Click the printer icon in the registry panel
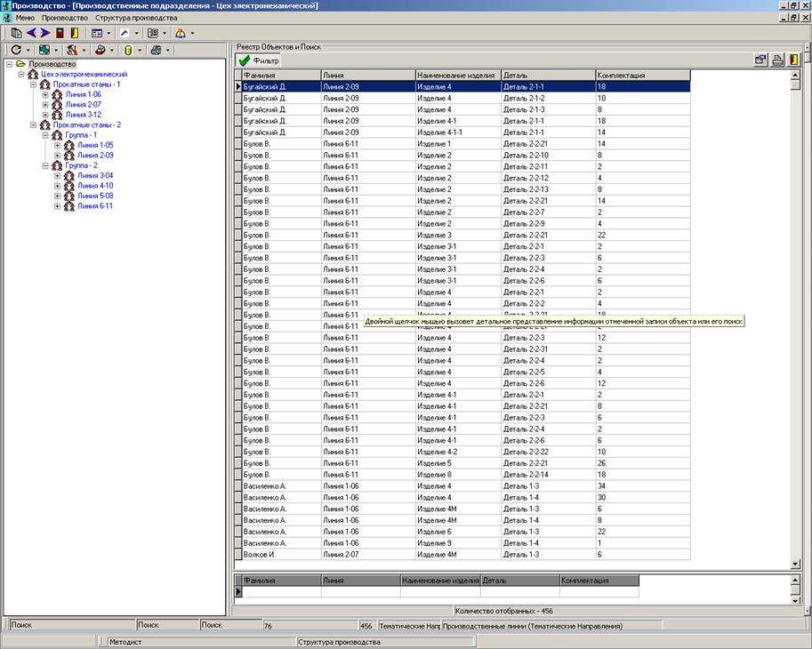Viewport: 812px width, 649px height. click(x=777, y=60)
